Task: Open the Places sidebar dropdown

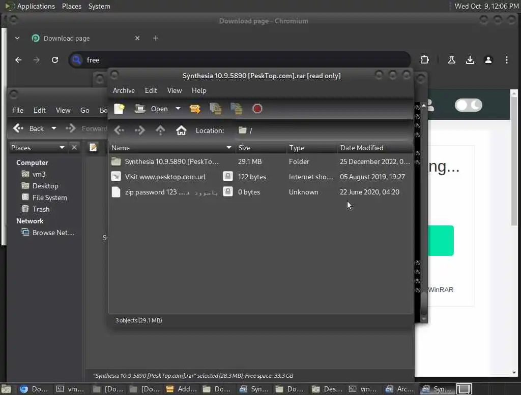Action: (x=38, y=148)
